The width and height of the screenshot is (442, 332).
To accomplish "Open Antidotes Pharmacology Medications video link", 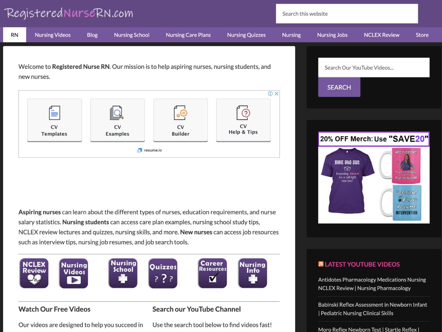I will (372, 284).
